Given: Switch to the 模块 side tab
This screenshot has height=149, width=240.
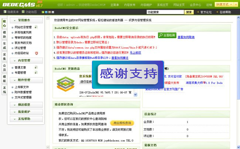Looking at the screenshot, I should [4, 34].
